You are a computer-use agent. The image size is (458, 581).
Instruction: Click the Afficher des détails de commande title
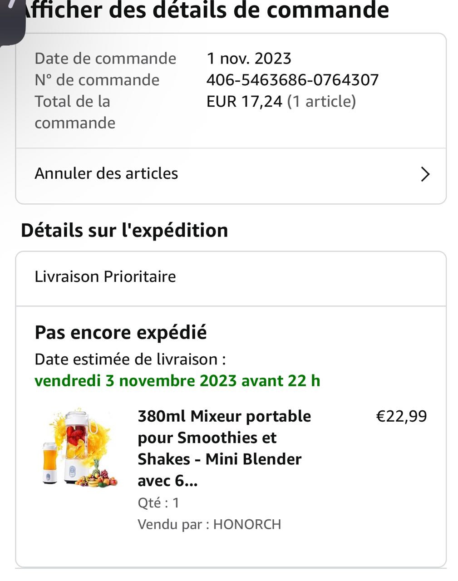pyautogui.click(x=205, y=10)
